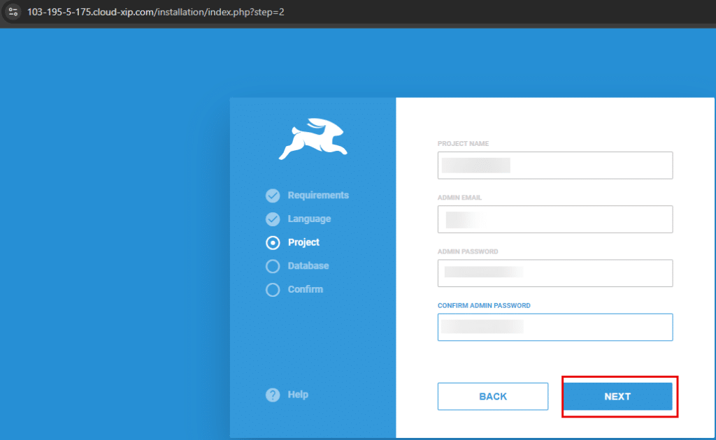Select the Project step radio indicator
The width and height of the screenshot is (716, 440).
273,242
